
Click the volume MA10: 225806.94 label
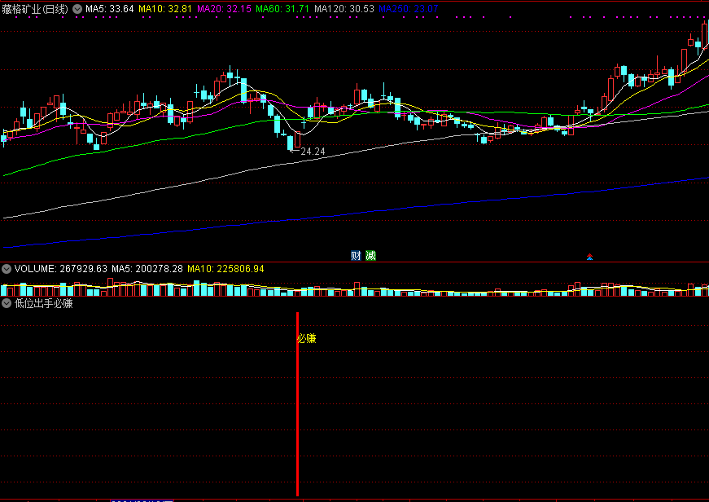coord(225,269)
